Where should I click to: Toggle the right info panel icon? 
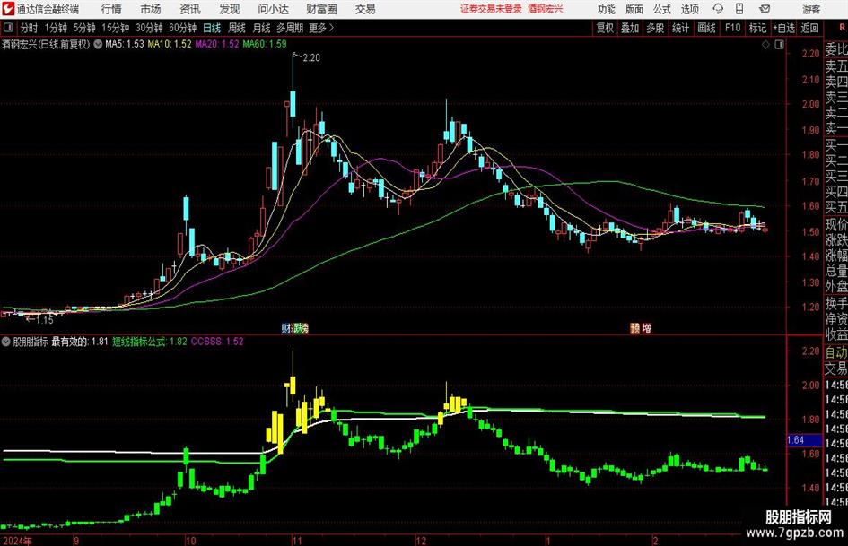pos(779,45)
